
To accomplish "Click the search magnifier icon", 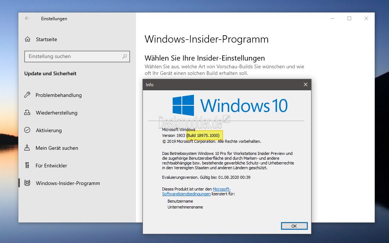I will [x=125, y=56].
